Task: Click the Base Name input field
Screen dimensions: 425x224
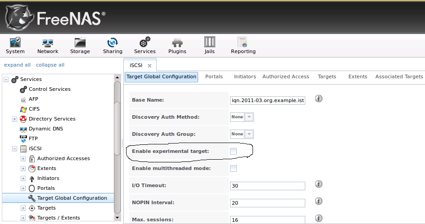Action: click(x=267, y=100)
